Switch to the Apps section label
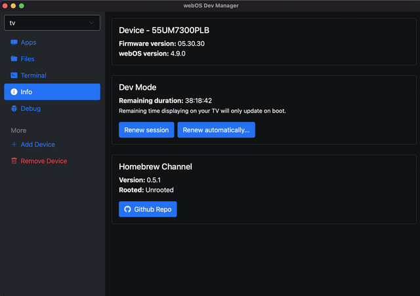This screenshot has height=296, width=420. (x=28, y=43)
